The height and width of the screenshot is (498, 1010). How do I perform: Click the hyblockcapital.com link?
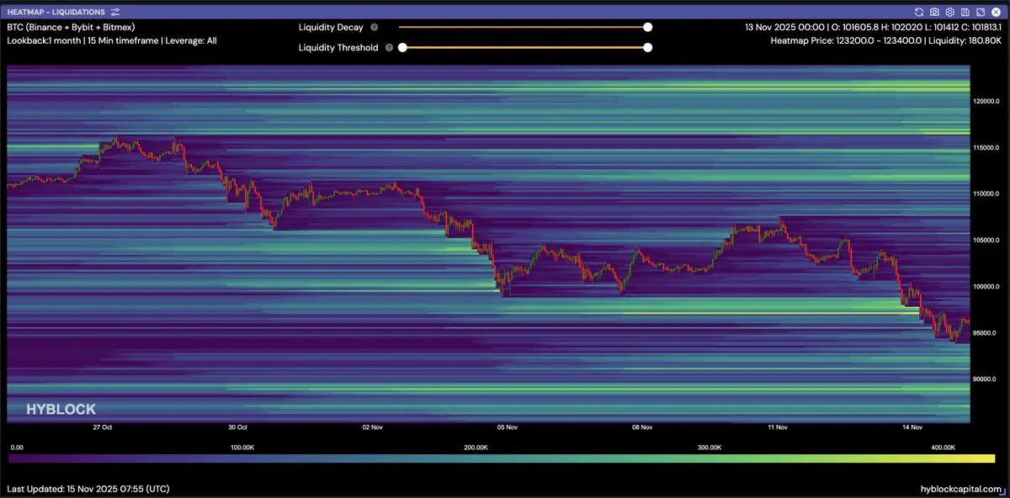(961, 489)
